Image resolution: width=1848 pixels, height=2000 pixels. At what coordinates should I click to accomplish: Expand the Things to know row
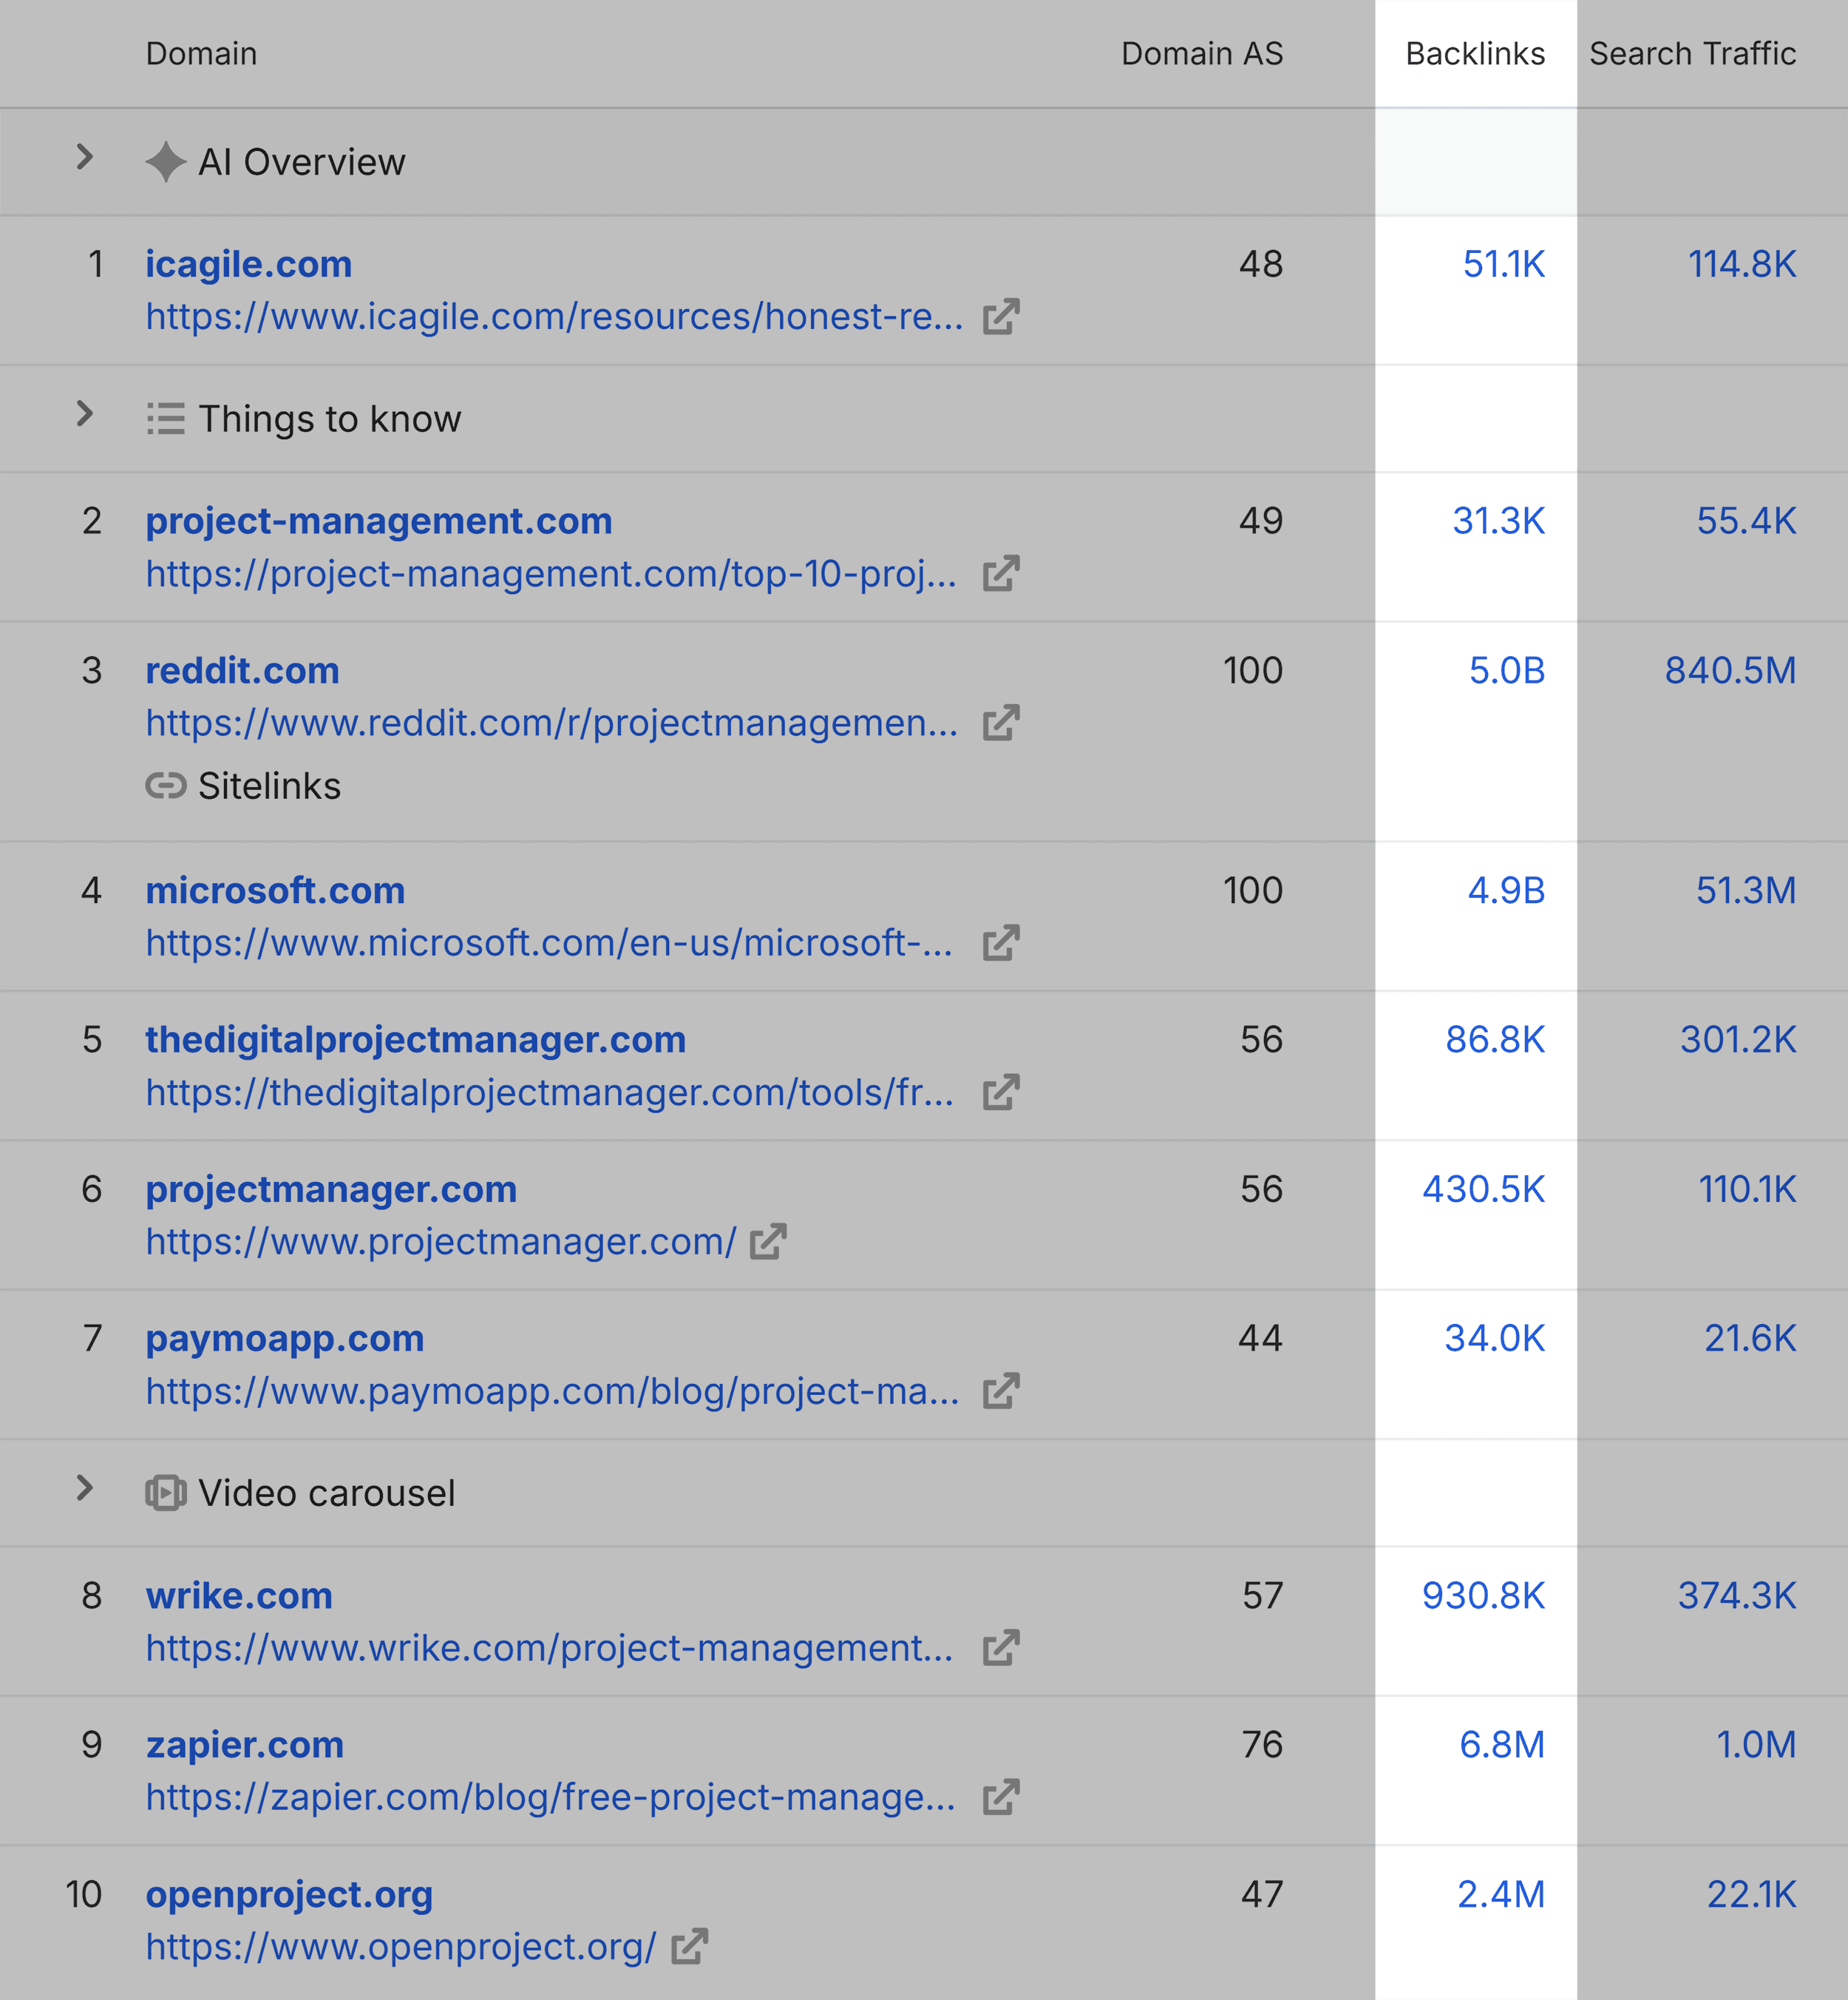pyautogui.click(x=85, y=414)
